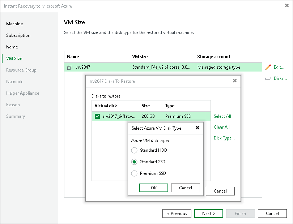Image resolution: width=293 pixels, height=224 pixels.
Task: Click the Disks... link
Action: (280, 78)
